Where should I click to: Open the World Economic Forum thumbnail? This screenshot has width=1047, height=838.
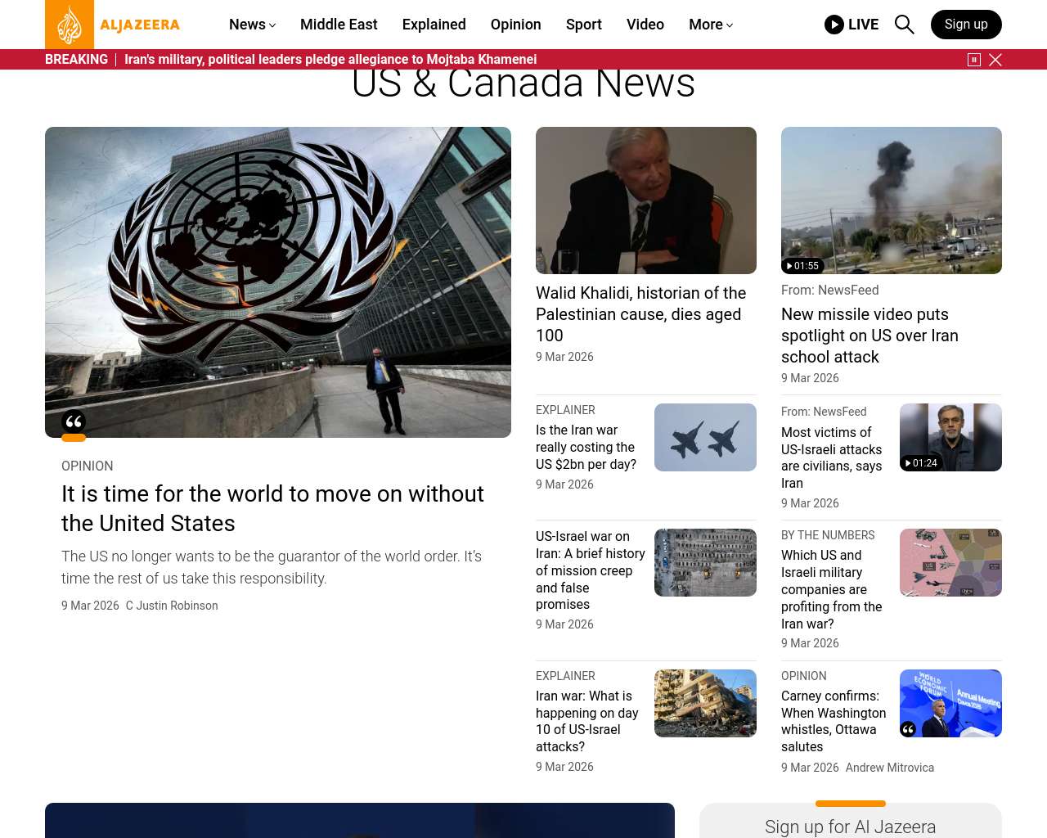[950, 704]
